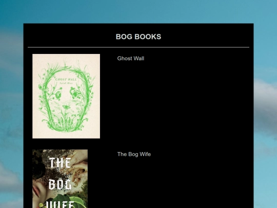Click the white cloud right of the panel

click(x=265, y=99)
